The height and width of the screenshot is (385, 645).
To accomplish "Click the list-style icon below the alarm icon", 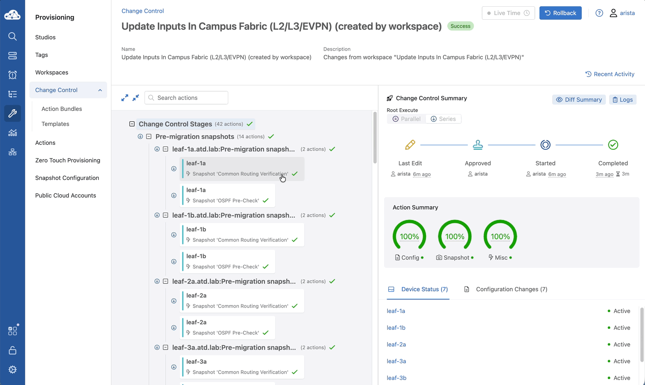I will coord(13,94).
